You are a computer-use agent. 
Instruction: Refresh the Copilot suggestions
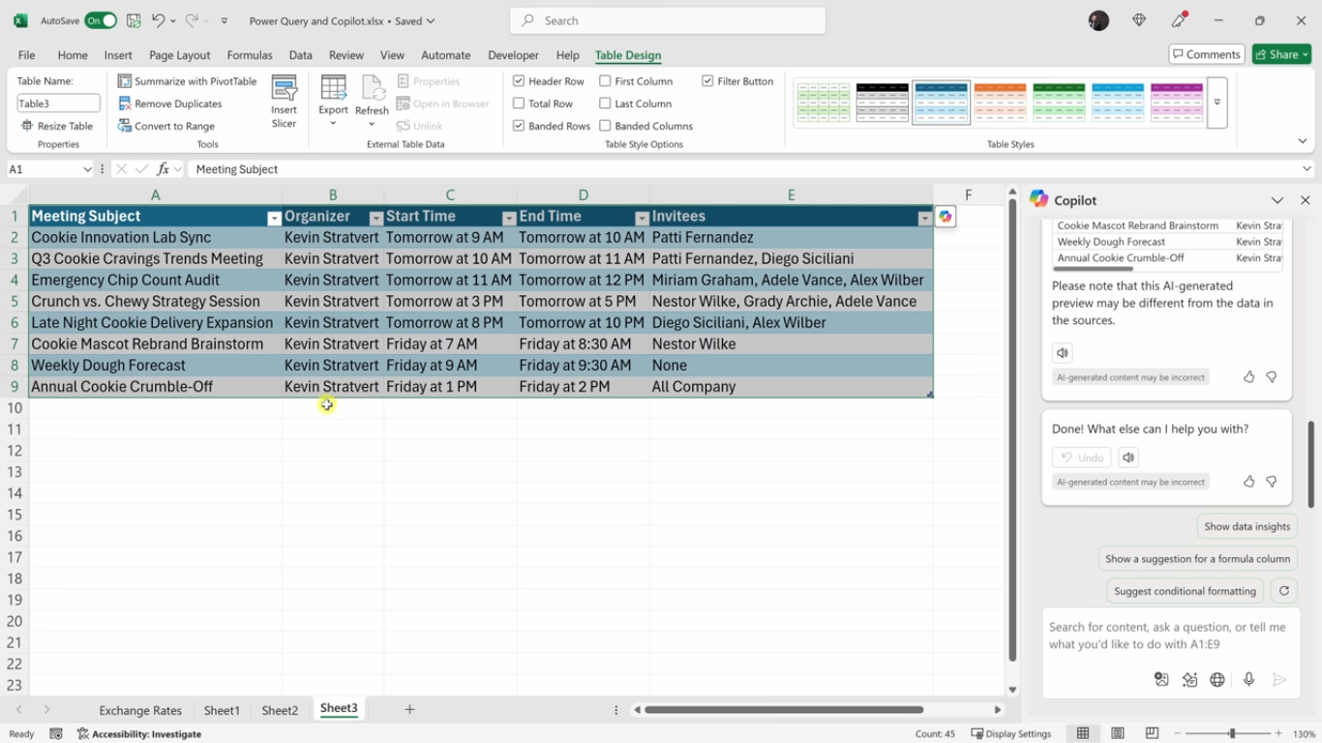click(1283, 590)
